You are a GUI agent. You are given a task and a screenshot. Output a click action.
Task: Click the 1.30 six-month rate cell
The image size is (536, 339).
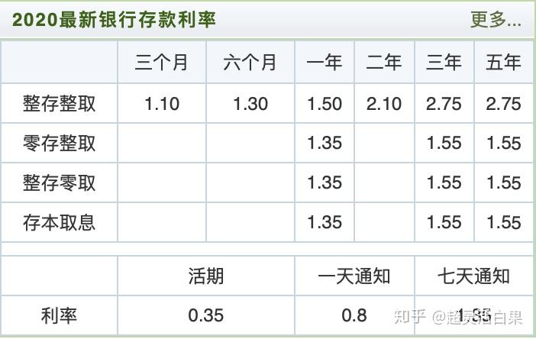coord(250,104)
